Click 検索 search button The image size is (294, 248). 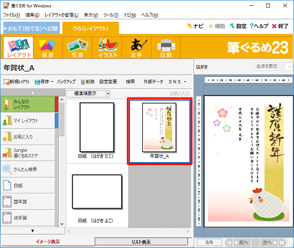[x=131, y=82]
